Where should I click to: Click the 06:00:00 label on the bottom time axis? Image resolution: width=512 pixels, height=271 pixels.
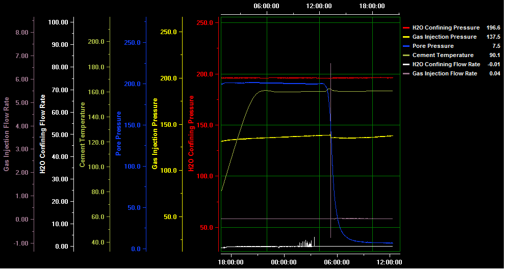(x=337, y=262)
